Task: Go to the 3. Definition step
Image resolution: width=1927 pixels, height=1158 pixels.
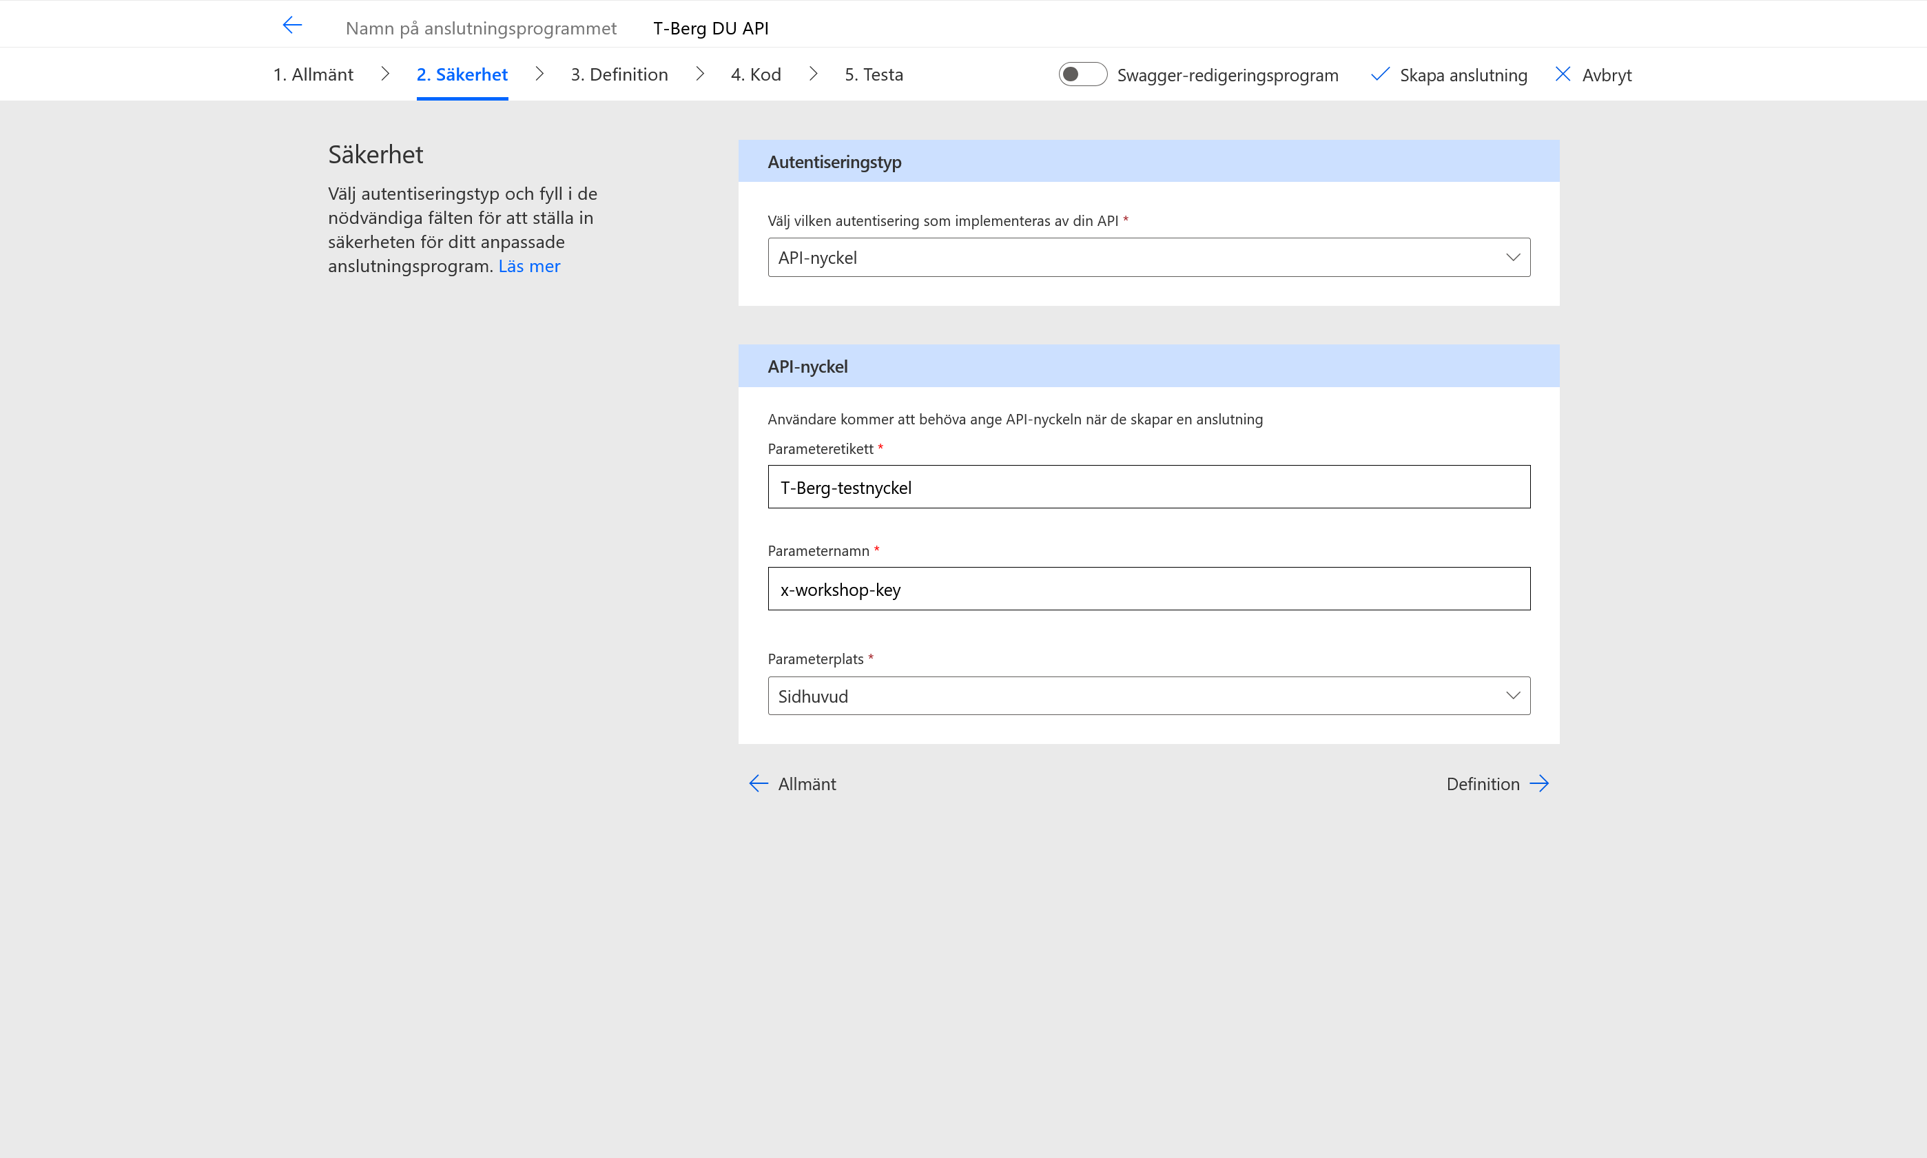Action: (x=619, y=74)
